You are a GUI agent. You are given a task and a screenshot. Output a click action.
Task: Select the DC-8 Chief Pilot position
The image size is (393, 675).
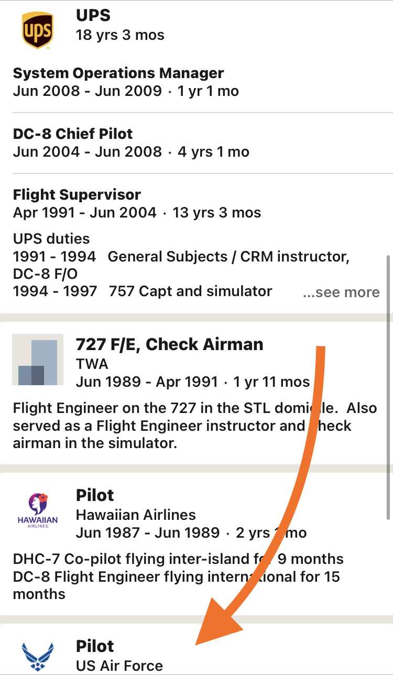click(x=73, y=134)
